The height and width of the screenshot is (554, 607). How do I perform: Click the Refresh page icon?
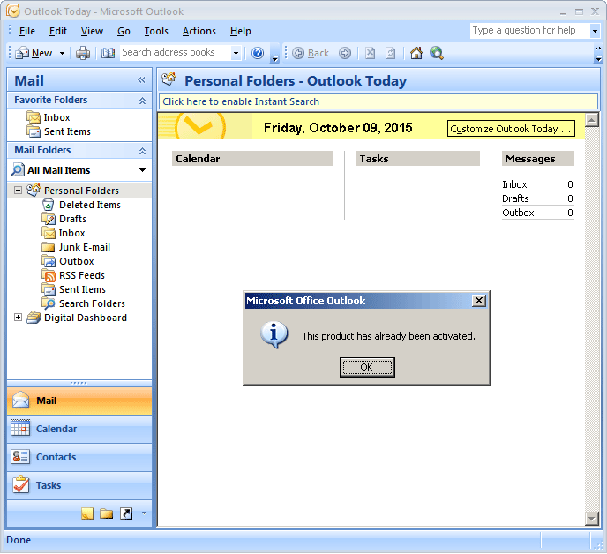point(391,53)
